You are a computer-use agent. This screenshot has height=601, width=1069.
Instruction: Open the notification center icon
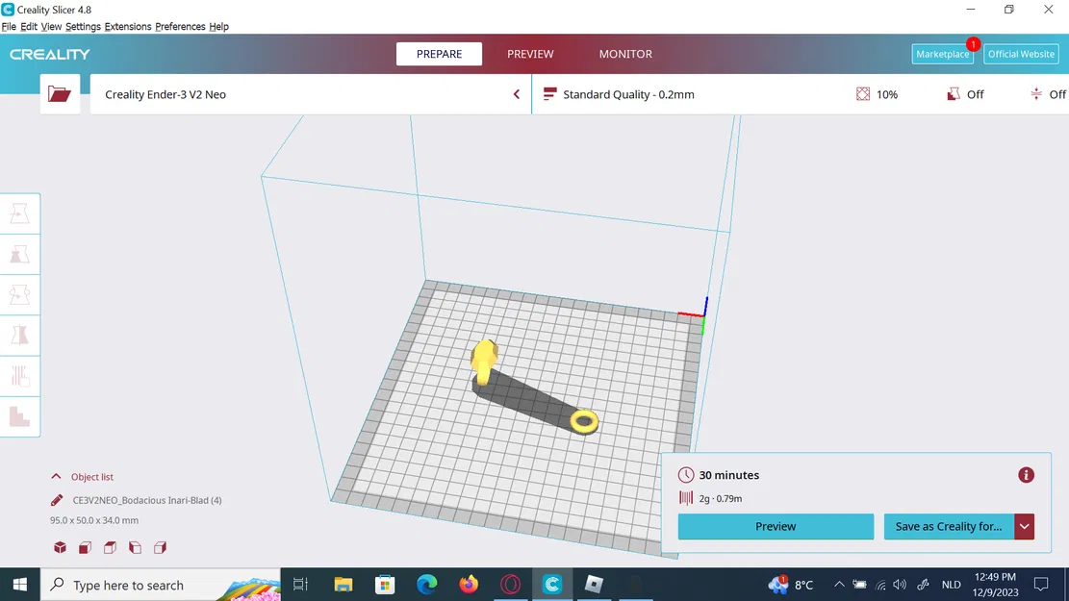[1041, 585]
